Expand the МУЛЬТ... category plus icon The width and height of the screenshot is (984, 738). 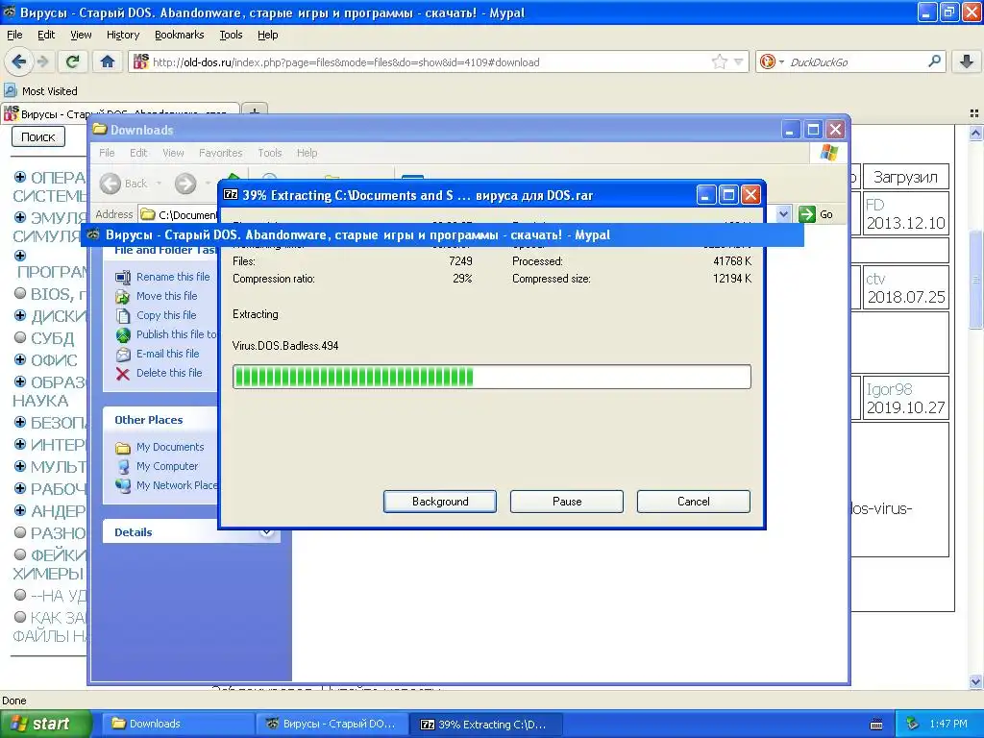pos(20,466)
